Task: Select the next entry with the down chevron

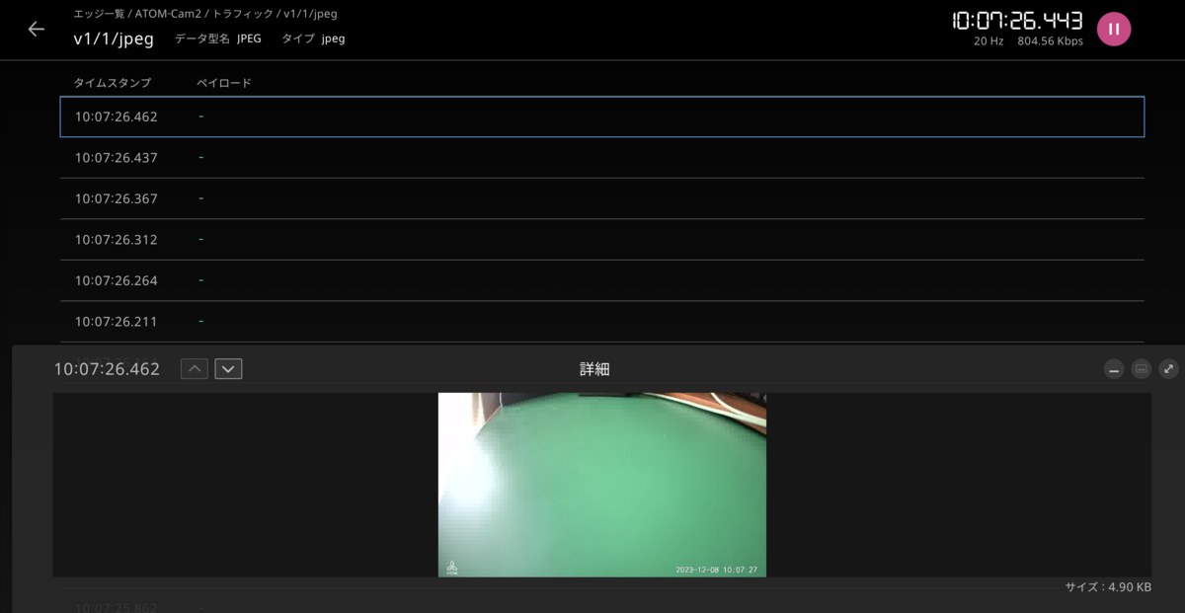Action: click(x=228, y=369)
